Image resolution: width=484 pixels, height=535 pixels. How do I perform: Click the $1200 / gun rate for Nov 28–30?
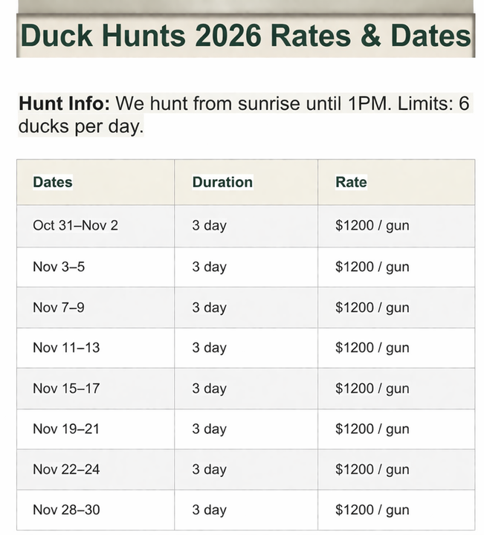pos(372,510)
